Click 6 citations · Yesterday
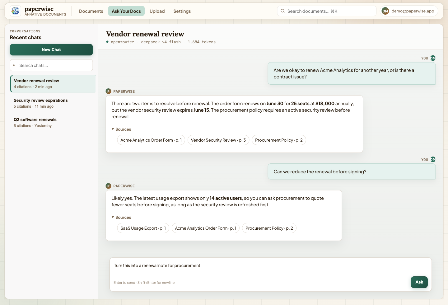This screenshot has height=305, width=448. (x=33, y=126)
